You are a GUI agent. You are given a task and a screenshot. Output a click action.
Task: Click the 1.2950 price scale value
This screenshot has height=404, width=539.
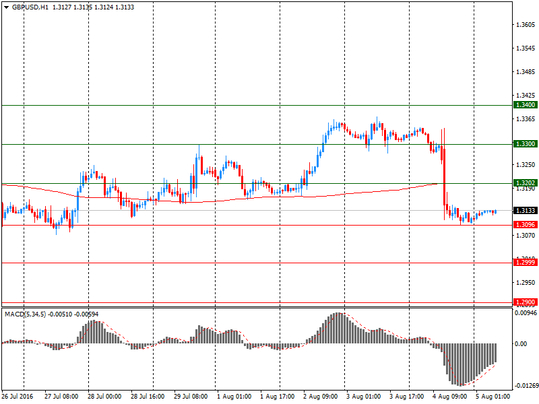click(526, 282)
